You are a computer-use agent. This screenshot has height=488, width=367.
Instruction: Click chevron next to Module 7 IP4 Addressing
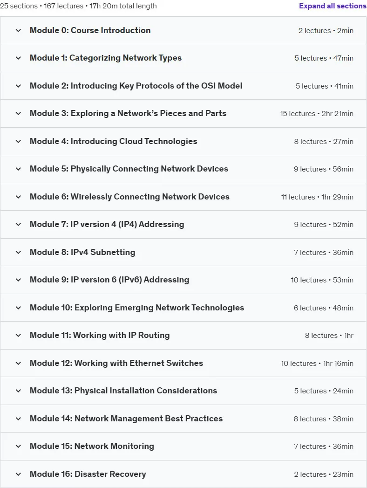(18, 224)
